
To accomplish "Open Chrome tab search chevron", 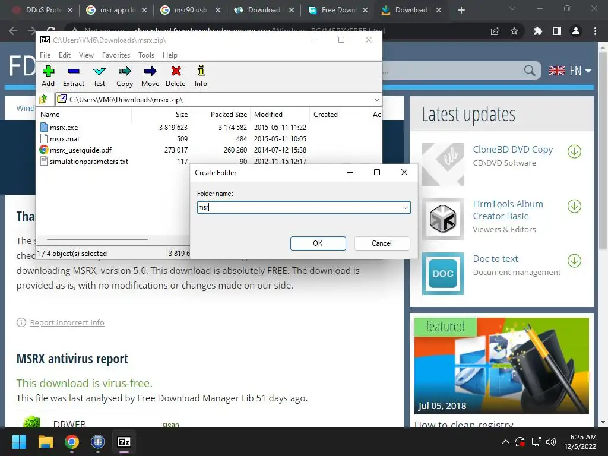I will [512, 8].
